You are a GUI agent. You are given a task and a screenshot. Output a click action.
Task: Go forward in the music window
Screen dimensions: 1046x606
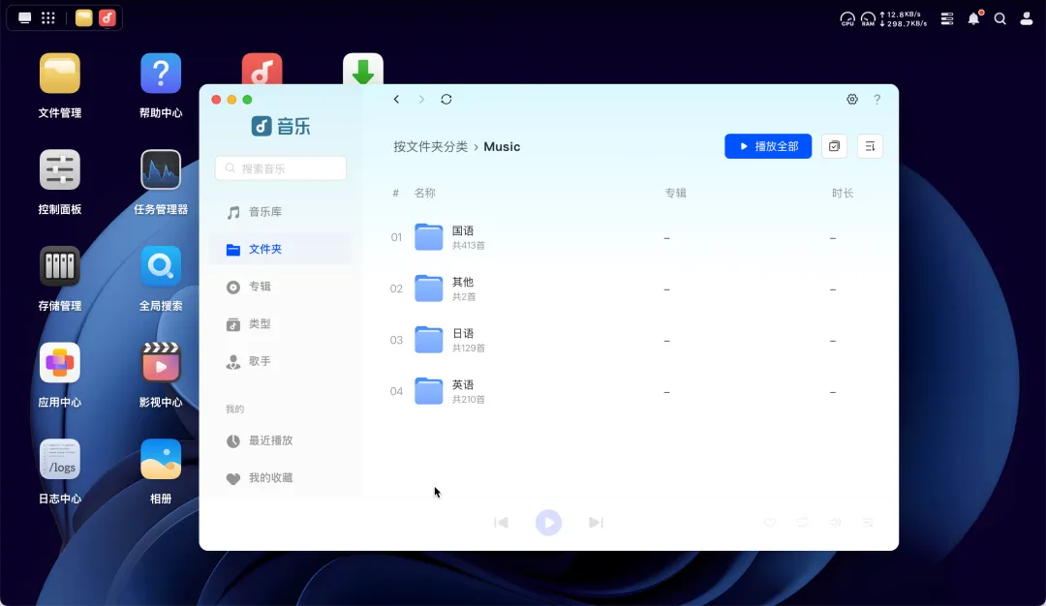421,100
